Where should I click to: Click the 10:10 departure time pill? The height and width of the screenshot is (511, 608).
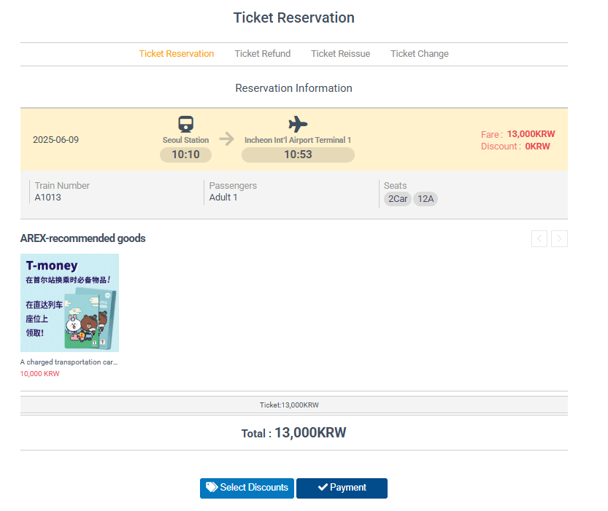[x=185, y=155]
